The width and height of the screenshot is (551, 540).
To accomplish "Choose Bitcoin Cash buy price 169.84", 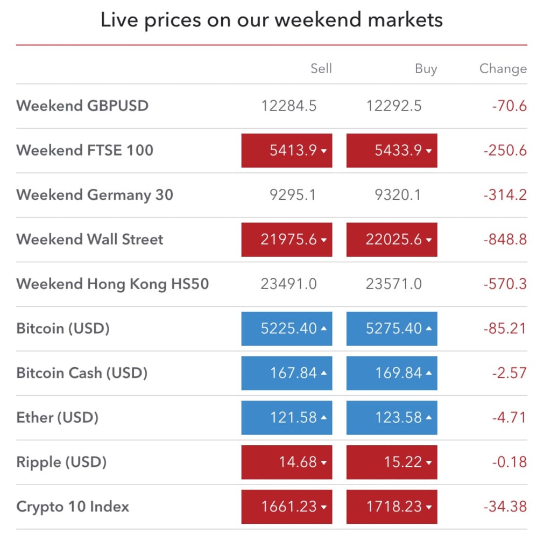I will [x=392, y=373].
